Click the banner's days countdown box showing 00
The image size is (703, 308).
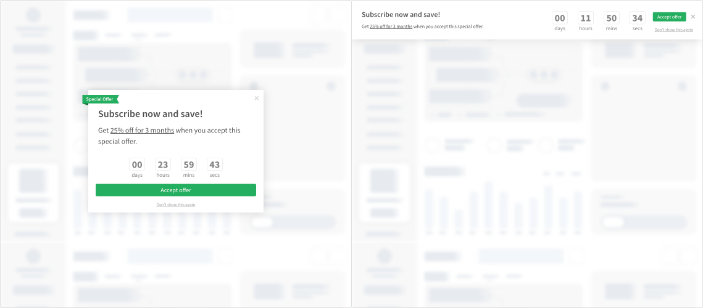[560, 18]
